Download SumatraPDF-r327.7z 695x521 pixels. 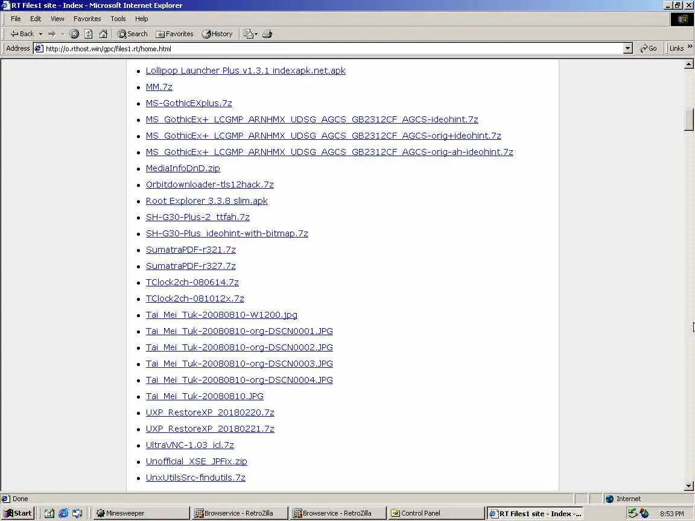point(191,266)
